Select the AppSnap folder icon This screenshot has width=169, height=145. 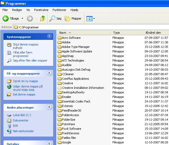click(59, 56)
